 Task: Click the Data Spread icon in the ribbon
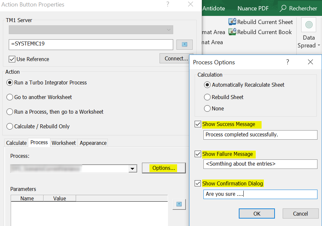point(309,25)
